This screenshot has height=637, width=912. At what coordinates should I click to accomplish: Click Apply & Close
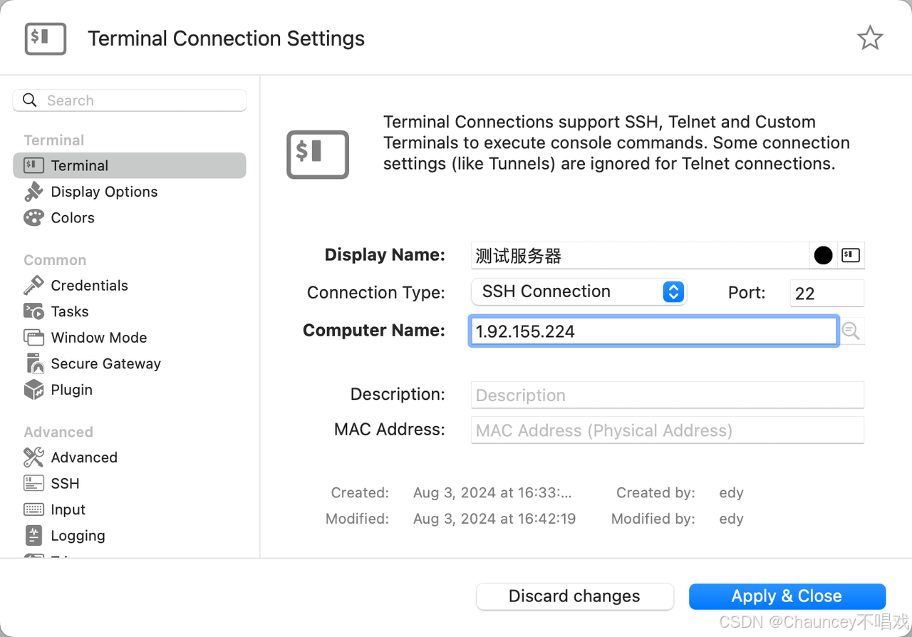coord(787,596)
